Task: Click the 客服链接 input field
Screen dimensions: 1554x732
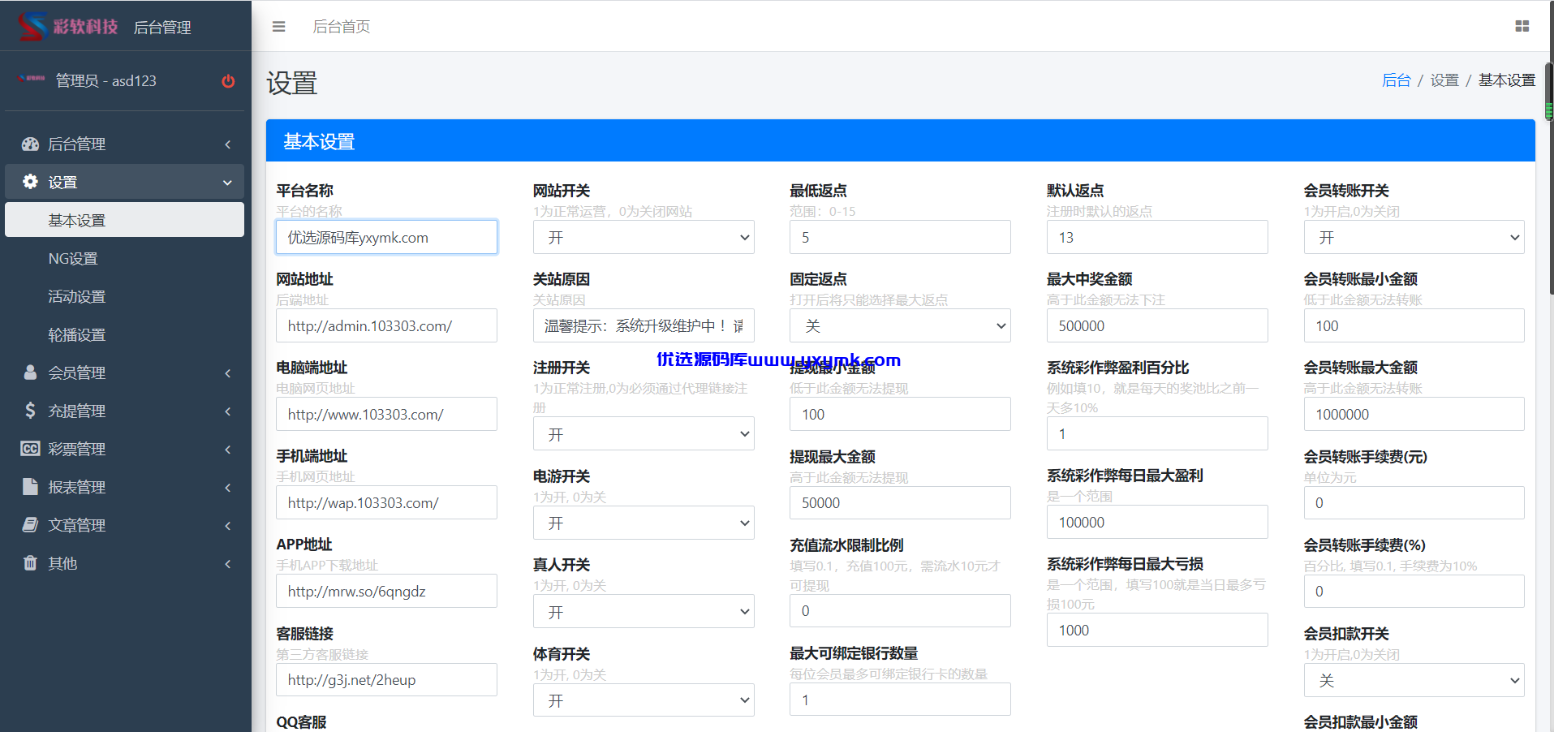Action: [386, 680]
